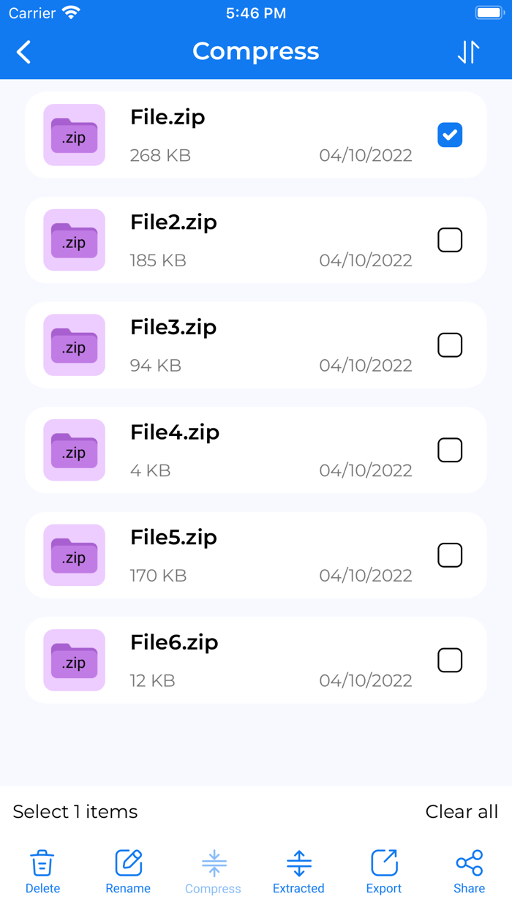The height and width of the screenshot is (910, 512).
Task: Tap the back chevron in the header
Action: coord(22,52)
